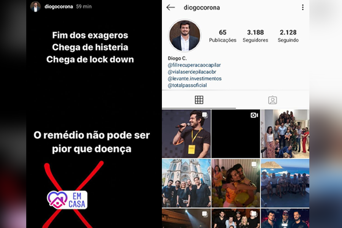Open the couple hugging photo post
The width and height of the screenshot is (342, 228).
click(236, 183)
